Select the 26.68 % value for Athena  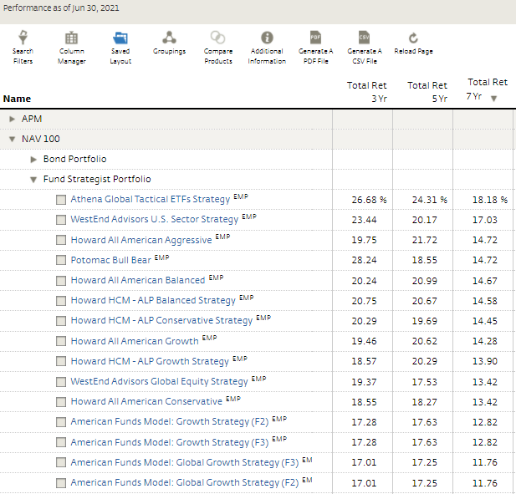pyautogui.click(x=369, y=200)
